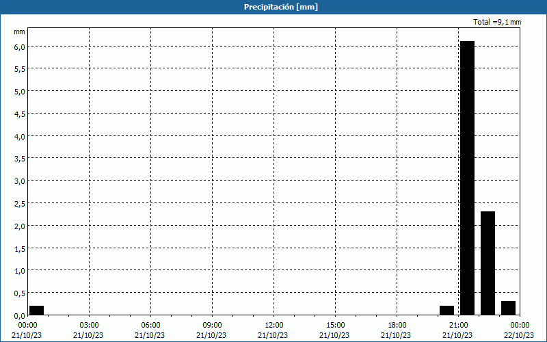
Task: Select the small bar just before 21:00
Action: pyautogui.click(x=447, y=311)
